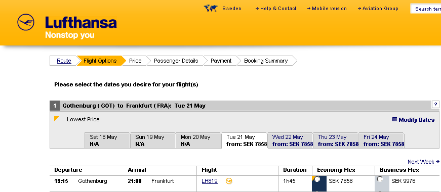Open the Sweden country selector
Viewport: 441px width, 192px height.
point(232,9)
